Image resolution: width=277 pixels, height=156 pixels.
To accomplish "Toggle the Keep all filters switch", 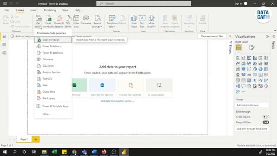I will tap(266, 122).
